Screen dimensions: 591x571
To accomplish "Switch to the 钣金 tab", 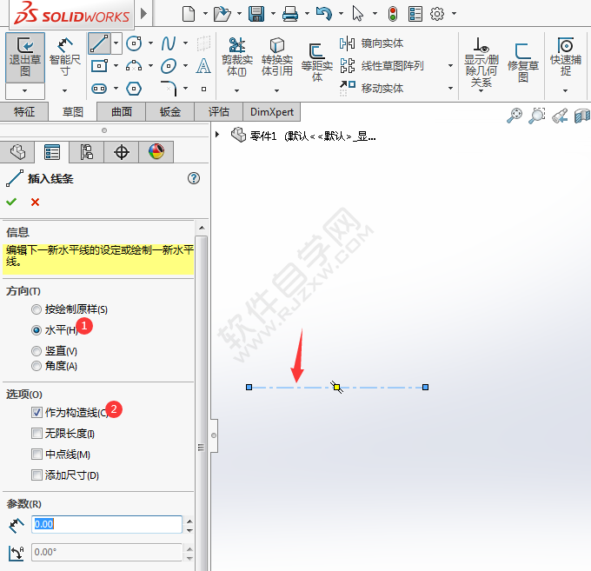I will tap(170, 112).
